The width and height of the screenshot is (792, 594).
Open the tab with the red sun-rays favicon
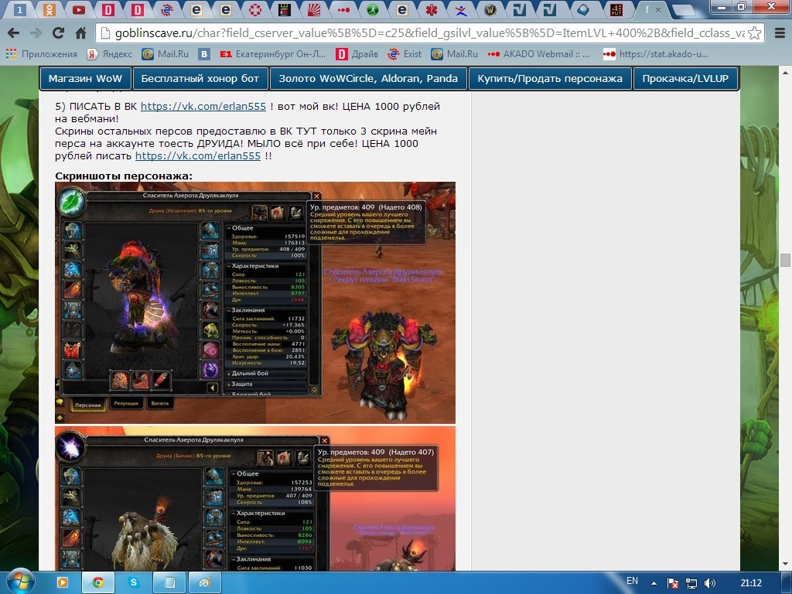tap(314, 9)
